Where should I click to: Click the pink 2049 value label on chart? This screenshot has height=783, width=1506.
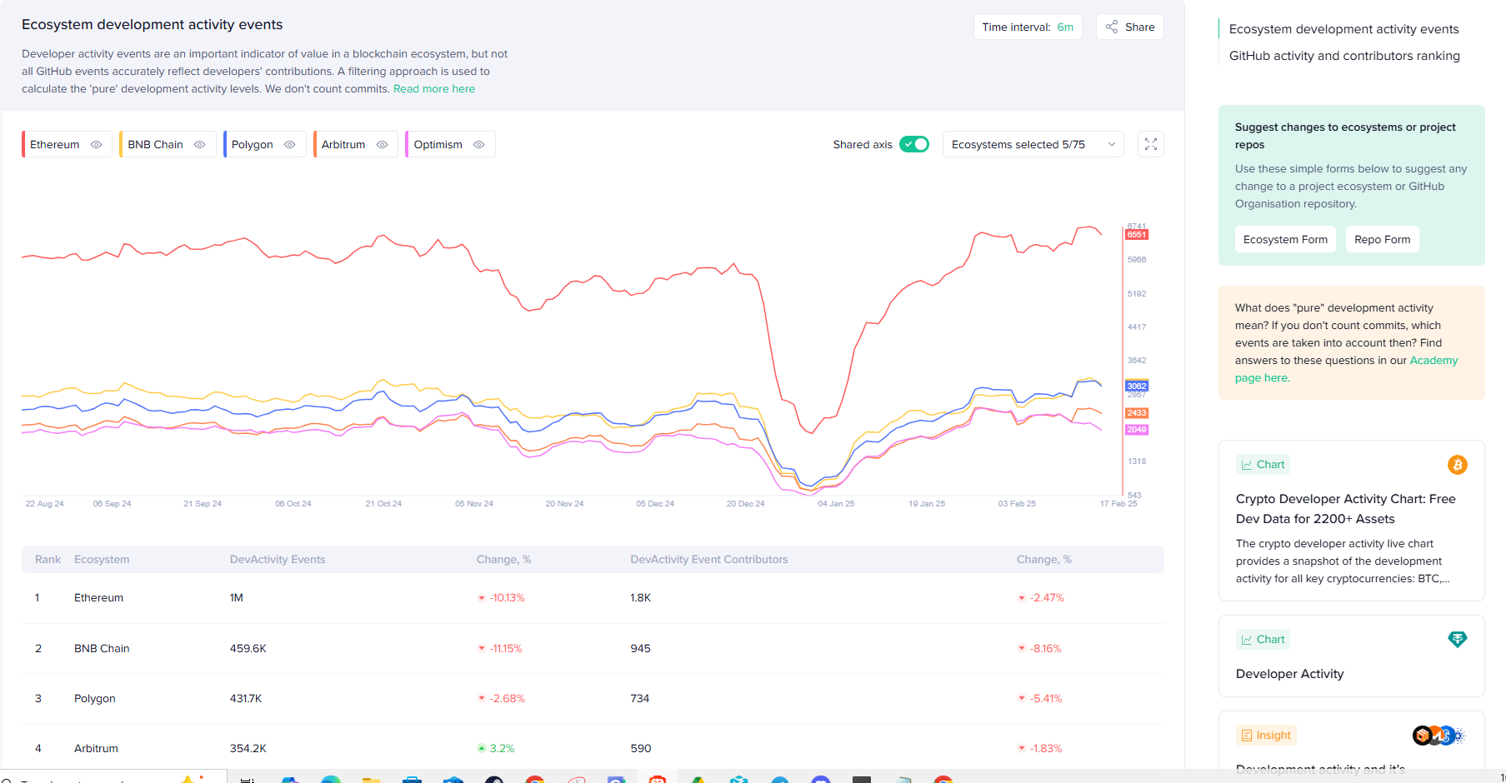pos(1137,430)
